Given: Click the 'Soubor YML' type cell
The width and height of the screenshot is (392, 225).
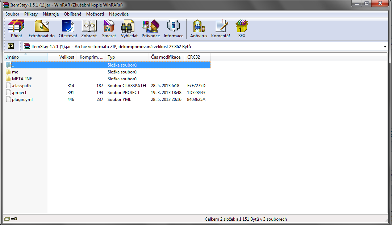Looking at the screenshot, I should click(119, 99).
